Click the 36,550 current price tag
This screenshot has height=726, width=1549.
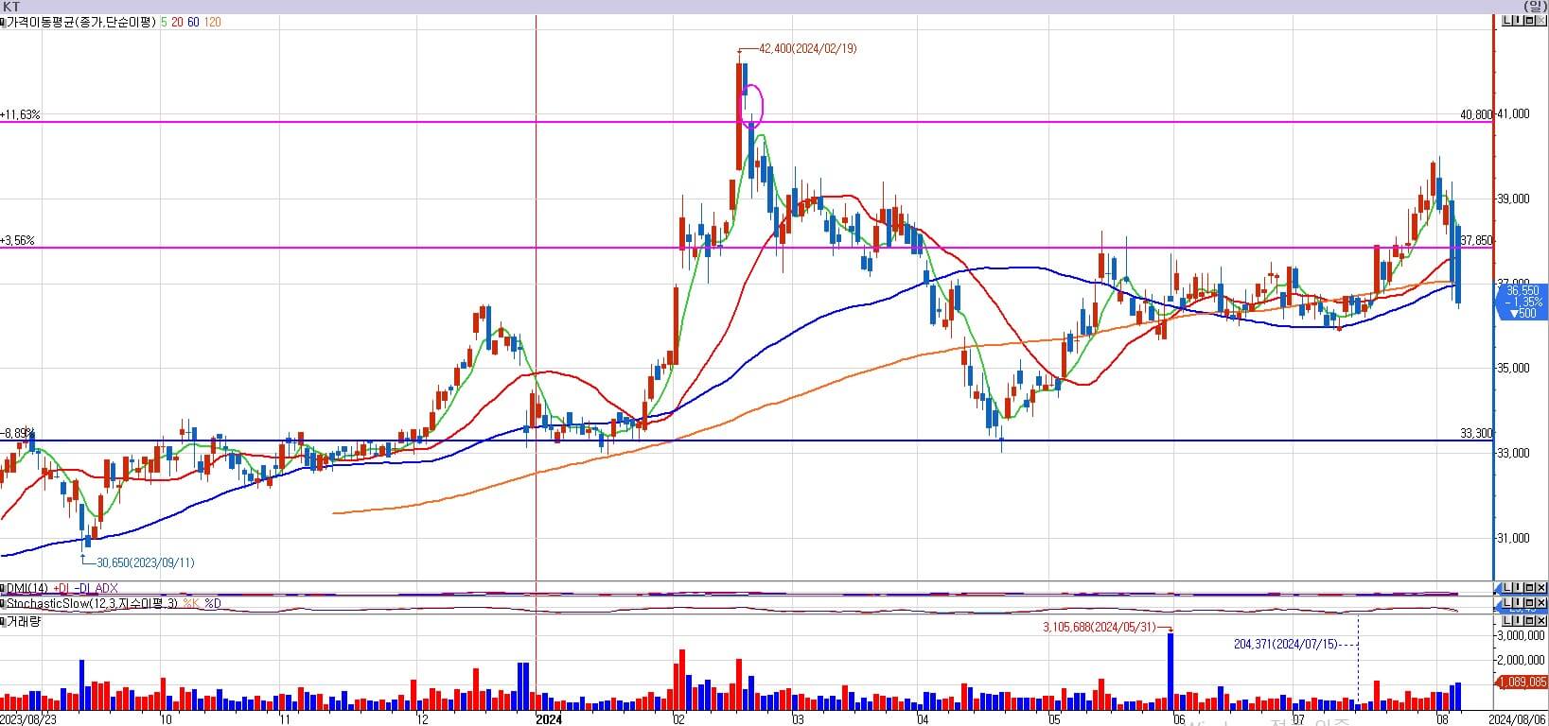[1523, 302]
